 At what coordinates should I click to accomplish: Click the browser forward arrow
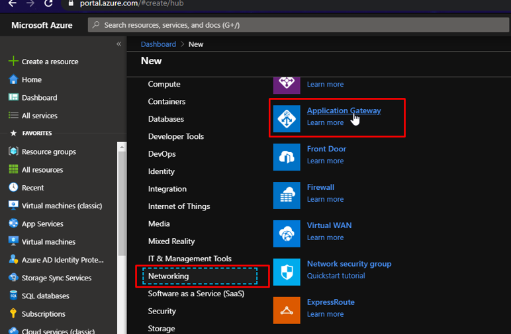click(30, 3)
